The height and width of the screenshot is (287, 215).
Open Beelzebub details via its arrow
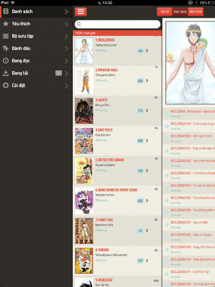147,51
